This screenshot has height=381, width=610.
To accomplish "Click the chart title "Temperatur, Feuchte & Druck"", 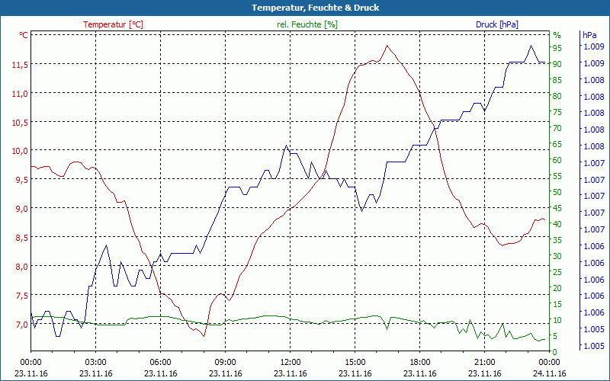I will (315, 8).
